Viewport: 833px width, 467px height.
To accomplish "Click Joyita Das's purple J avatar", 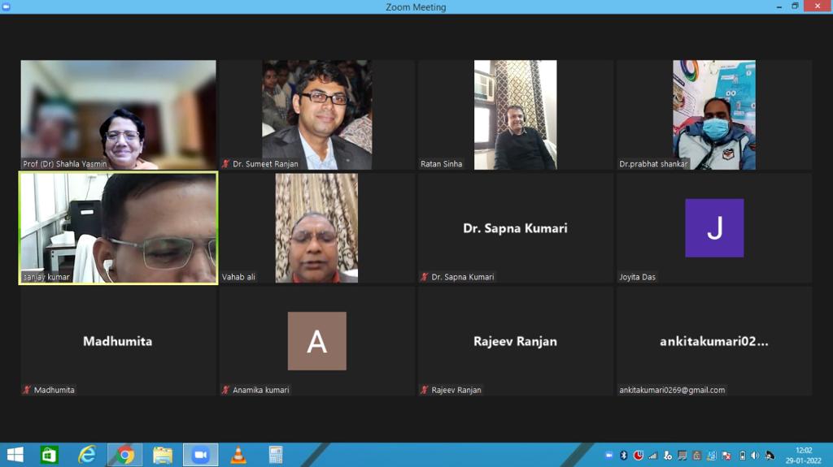I will coord(714,228).
